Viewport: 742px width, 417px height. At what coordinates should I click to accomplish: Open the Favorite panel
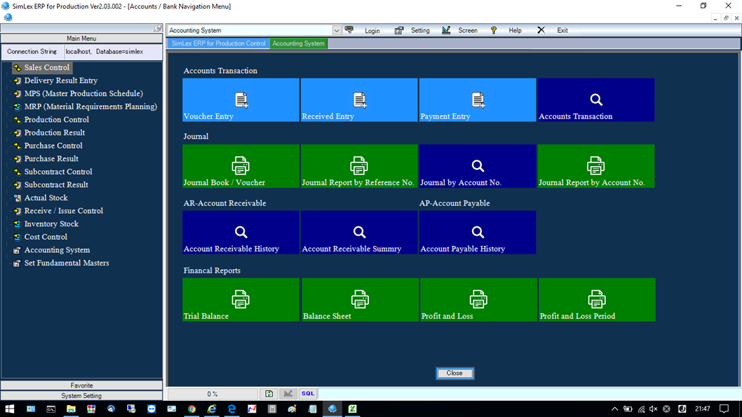tap(81, 385)
